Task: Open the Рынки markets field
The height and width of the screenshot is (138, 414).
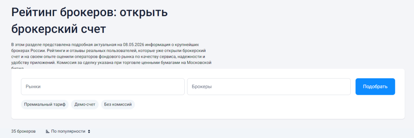Action: coord(103,86)
